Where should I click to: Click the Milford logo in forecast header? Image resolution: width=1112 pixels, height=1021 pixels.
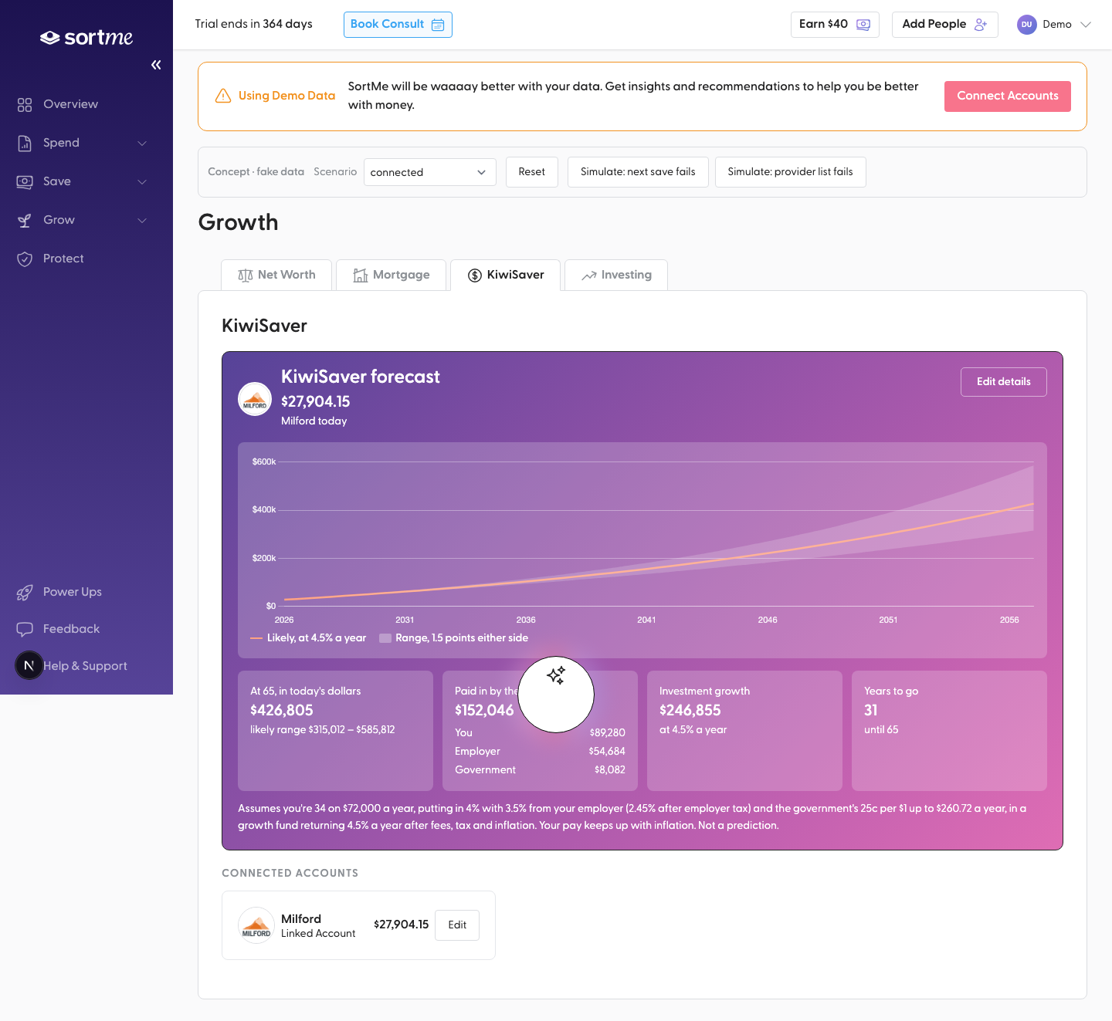pyautogui.click(x=255, y=399)
